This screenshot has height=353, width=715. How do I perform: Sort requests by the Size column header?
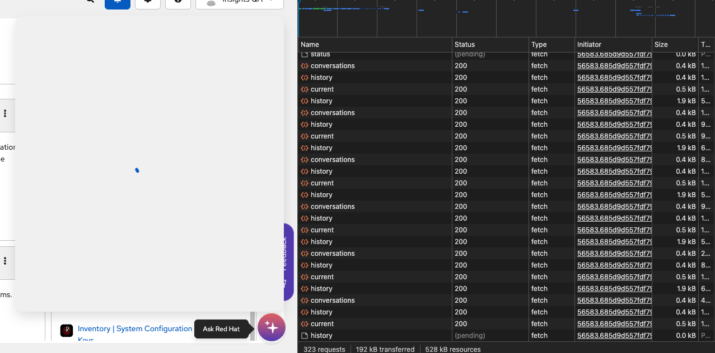click(x=675, y=45)
